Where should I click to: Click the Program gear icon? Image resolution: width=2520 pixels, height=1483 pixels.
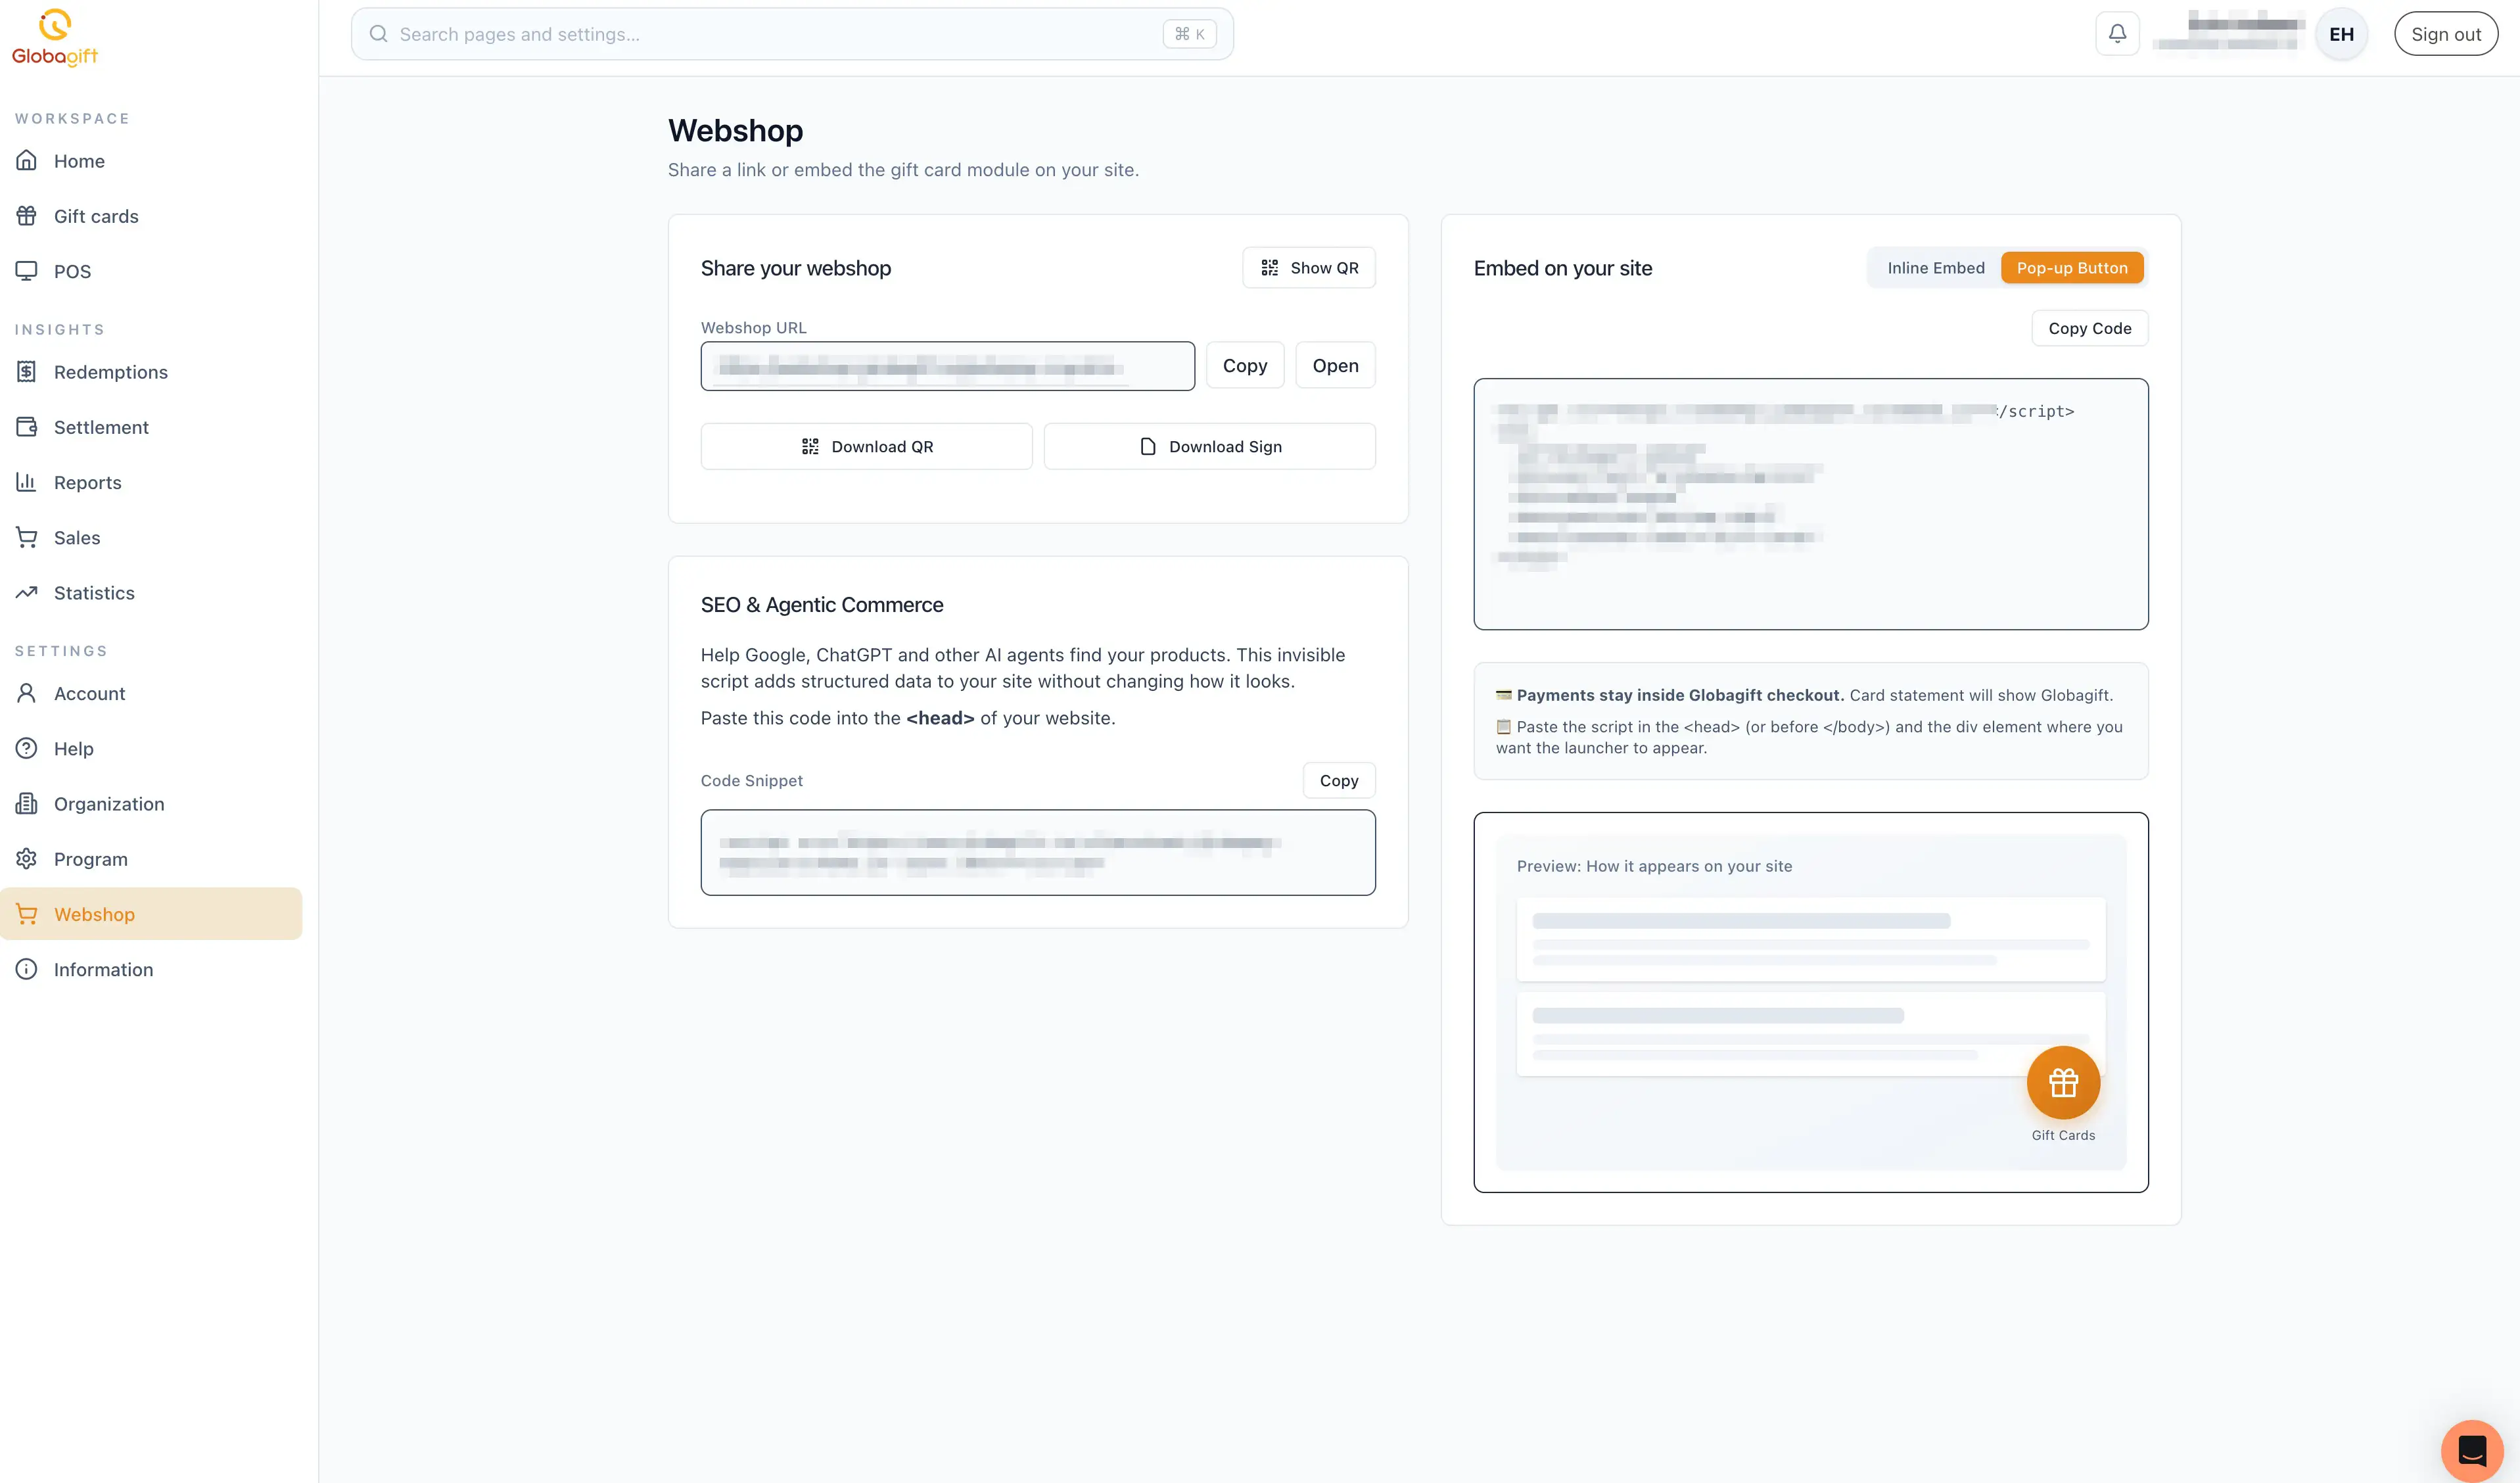tap(27, 858)
